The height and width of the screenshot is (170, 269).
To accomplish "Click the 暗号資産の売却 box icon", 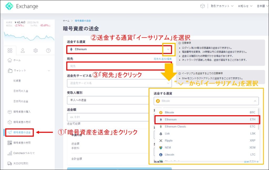I will click(10, 122).
